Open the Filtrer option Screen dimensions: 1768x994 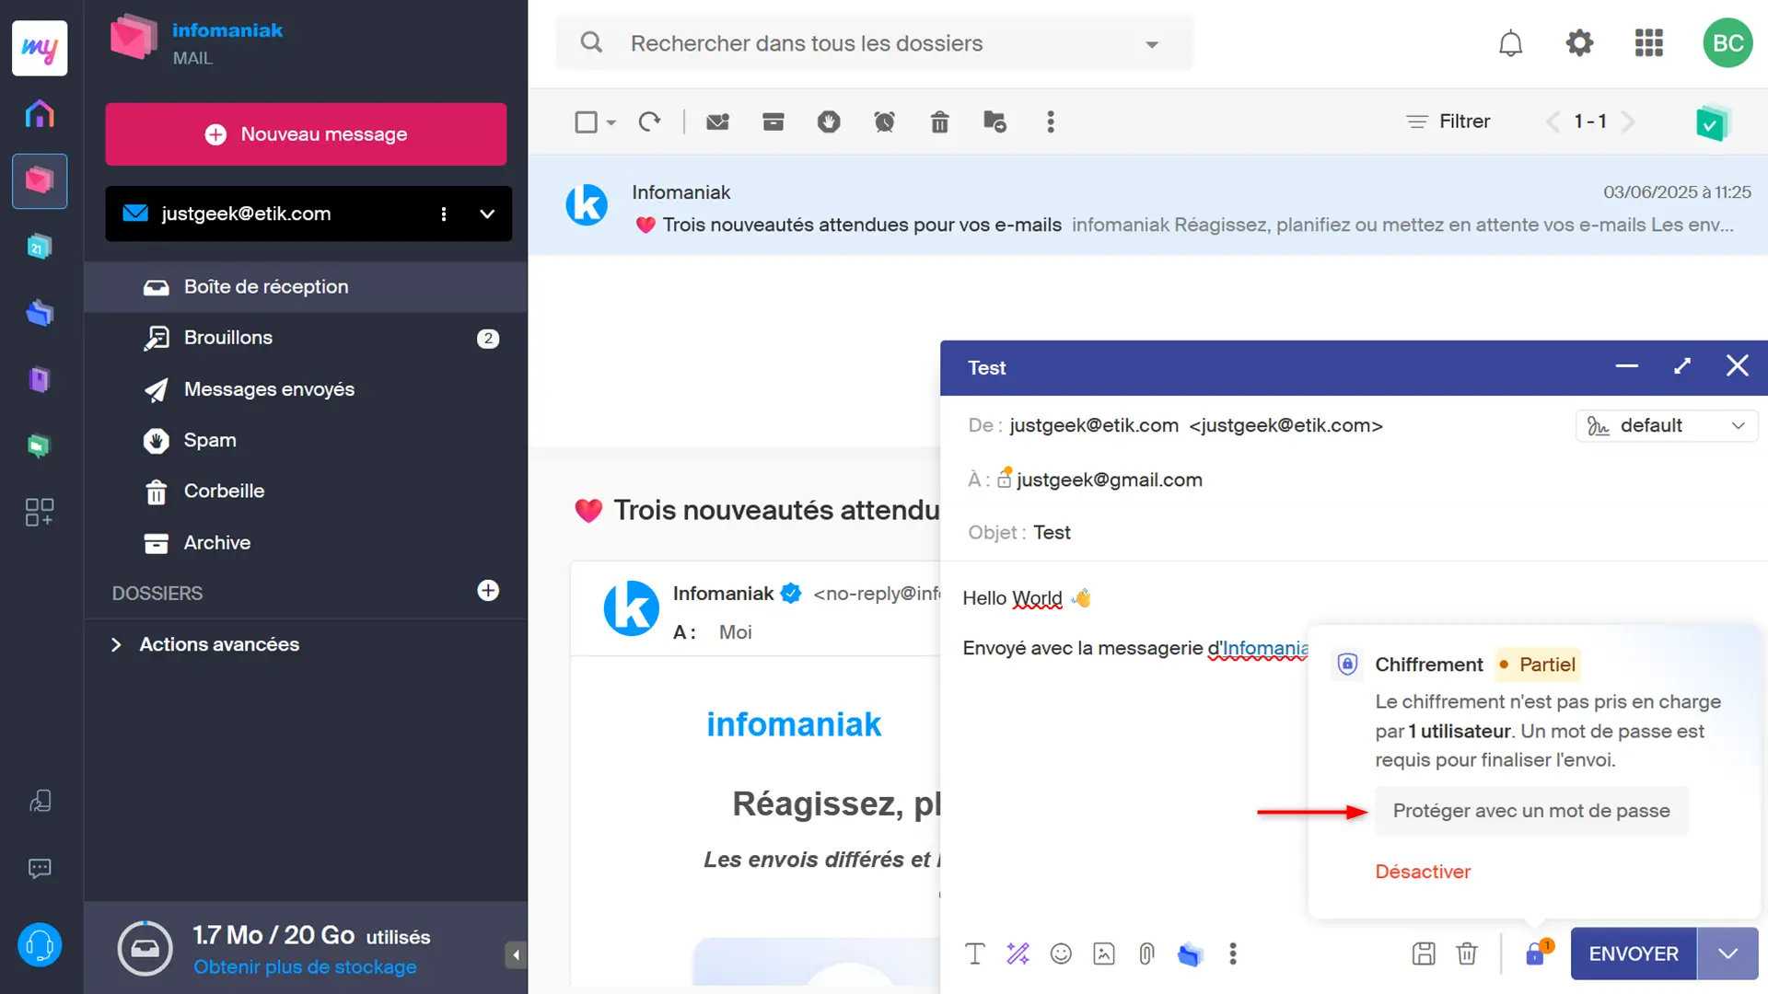(x=1448, y=121)
